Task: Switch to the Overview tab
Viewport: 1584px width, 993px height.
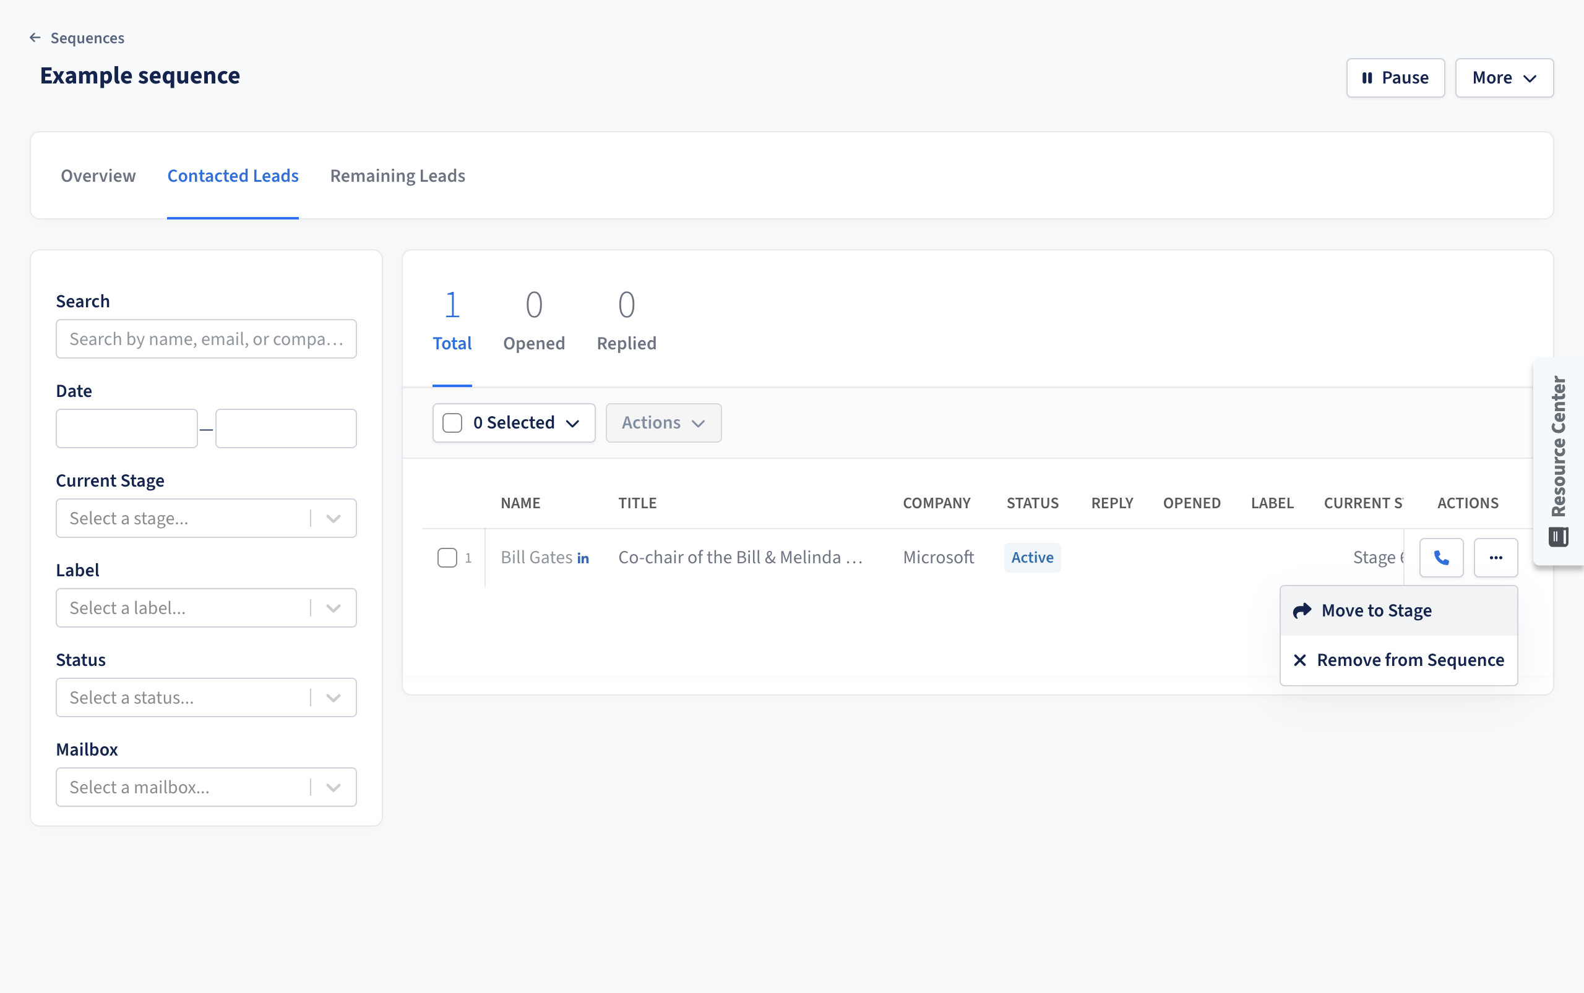Action: (x=98, y=176)
